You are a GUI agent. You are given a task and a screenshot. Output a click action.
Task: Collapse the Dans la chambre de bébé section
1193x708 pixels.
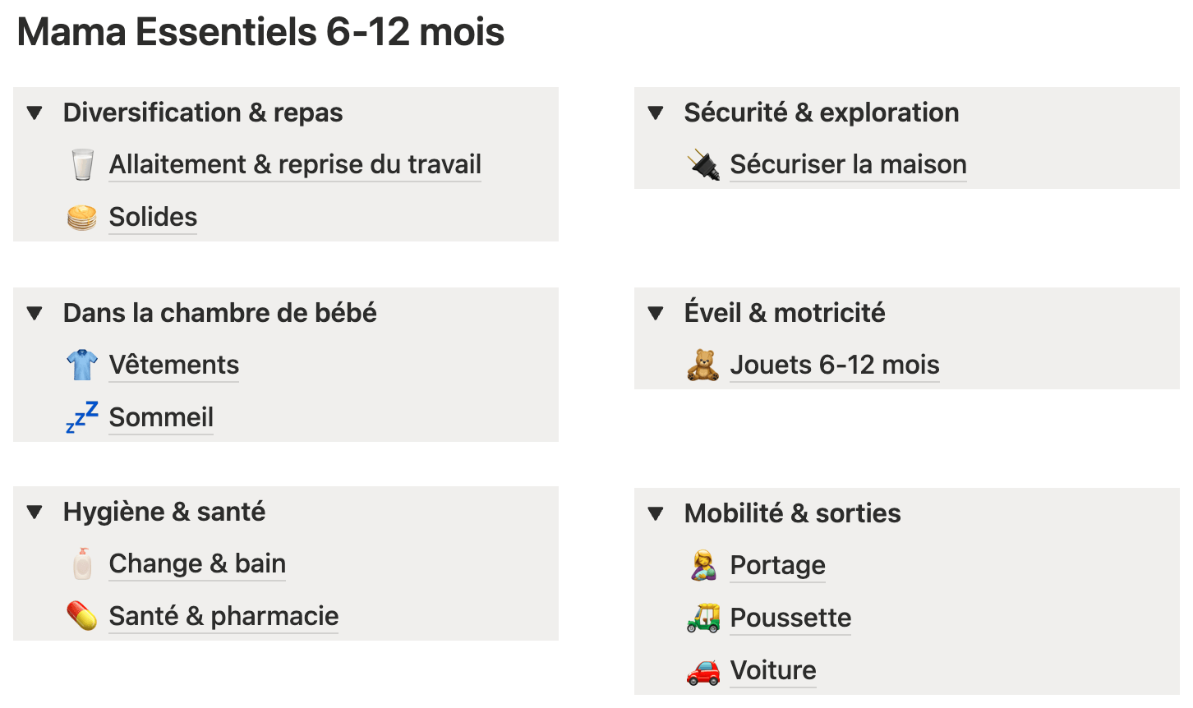pos(35,313)
